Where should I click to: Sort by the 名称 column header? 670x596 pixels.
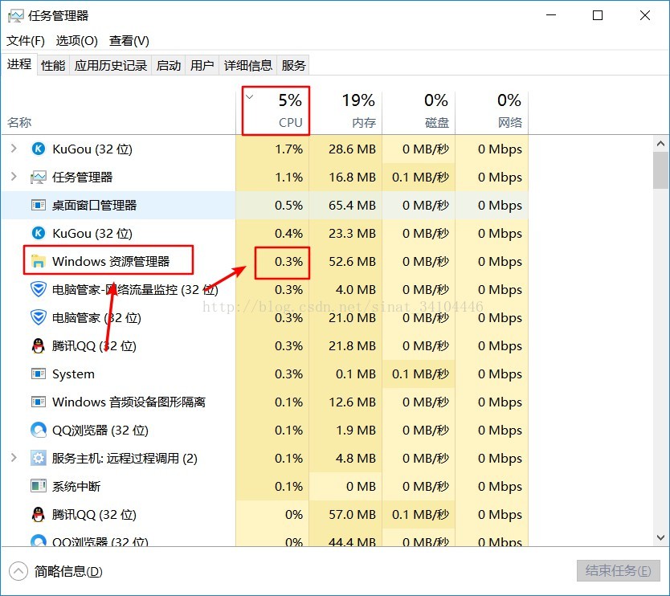(x=19, y=123)
